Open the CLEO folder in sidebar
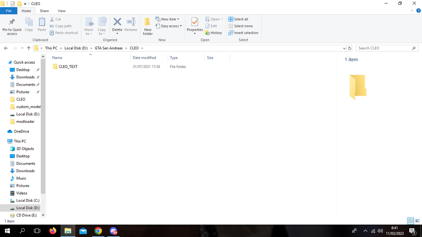Screen dimensions: 422x237 point(21,99)
